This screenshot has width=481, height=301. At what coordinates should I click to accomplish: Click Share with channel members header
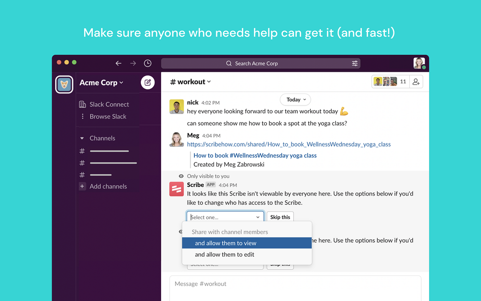click(230, 232)
